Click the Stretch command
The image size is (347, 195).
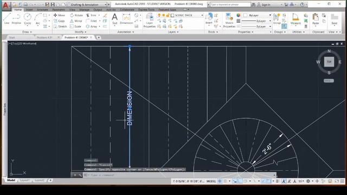[x=60, y=27]
